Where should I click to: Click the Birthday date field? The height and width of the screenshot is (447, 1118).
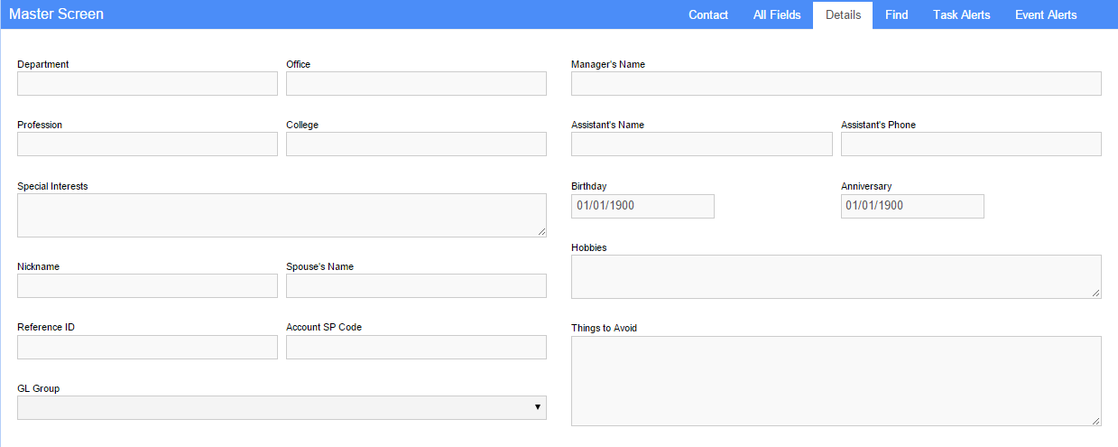tap(642, 206)
